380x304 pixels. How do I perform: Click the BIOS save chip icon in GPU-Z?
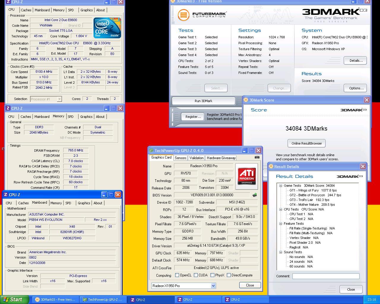(x=254, y=195)
